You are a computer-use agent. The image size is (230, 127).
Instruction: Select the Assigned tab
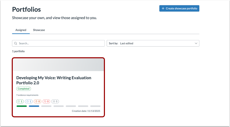(x=21, y=30)
